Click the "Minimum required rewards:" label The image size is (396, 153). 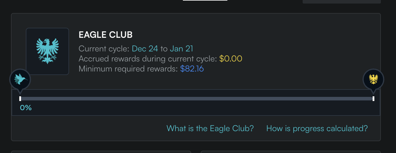[128, 69]
